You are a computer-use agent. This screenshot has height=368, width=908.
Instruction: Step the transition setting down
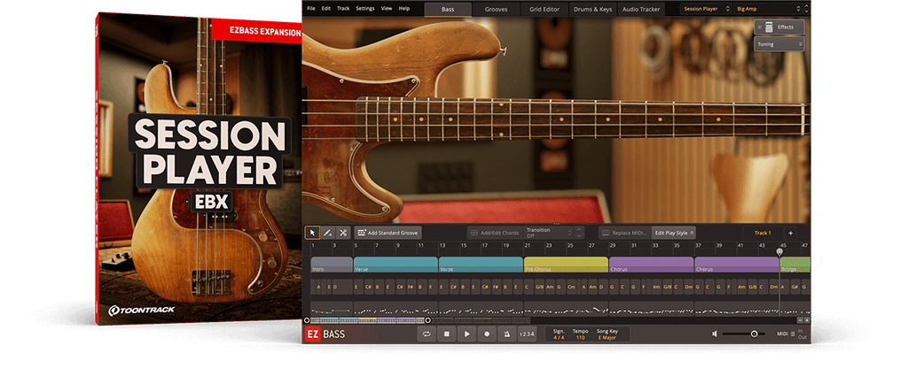pos(578,236)
